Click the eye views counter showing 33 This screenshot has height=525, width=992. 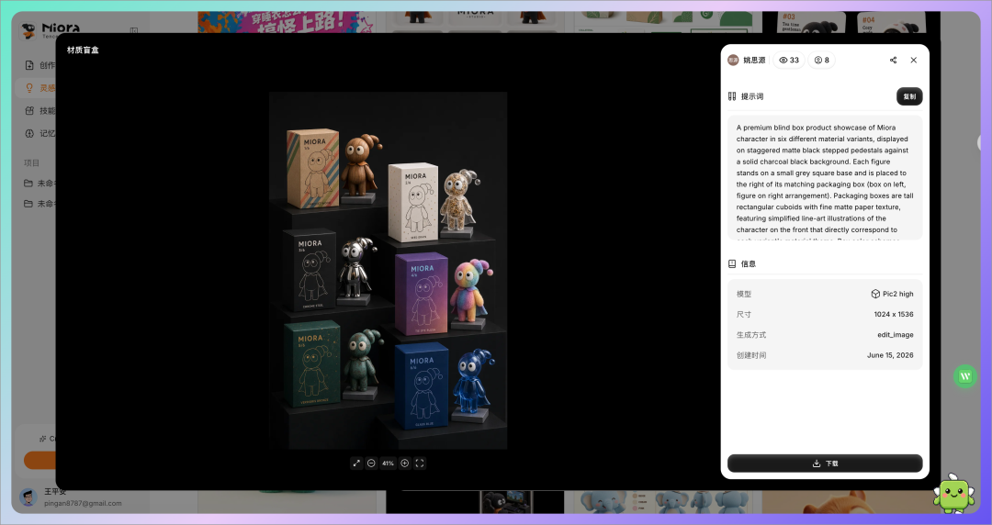coord(789,60)
